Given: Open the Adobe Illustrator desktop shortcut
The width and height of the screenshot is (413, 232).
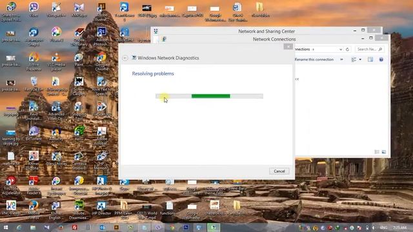Looking at the screenshot, I should [102, 12].
